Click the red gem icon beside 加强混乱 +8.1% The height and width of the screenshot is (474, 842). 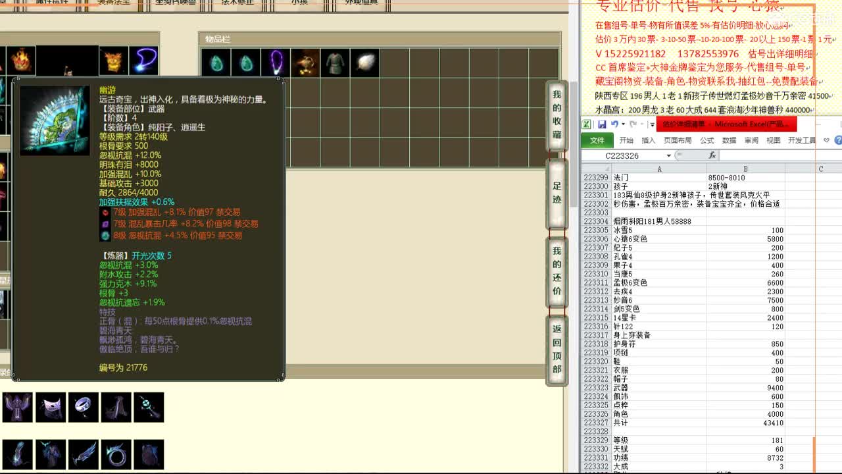(x=105, y=212)
